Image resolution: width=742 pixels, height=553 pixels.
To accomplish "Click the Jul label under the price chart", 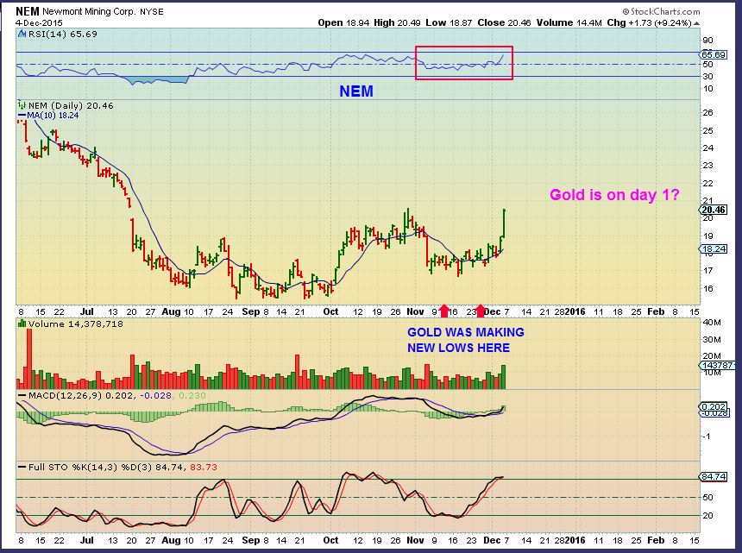I will point(86,311).
